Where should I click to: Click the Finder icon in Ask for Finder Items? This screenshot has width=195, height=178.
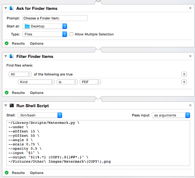pos(12,8)
